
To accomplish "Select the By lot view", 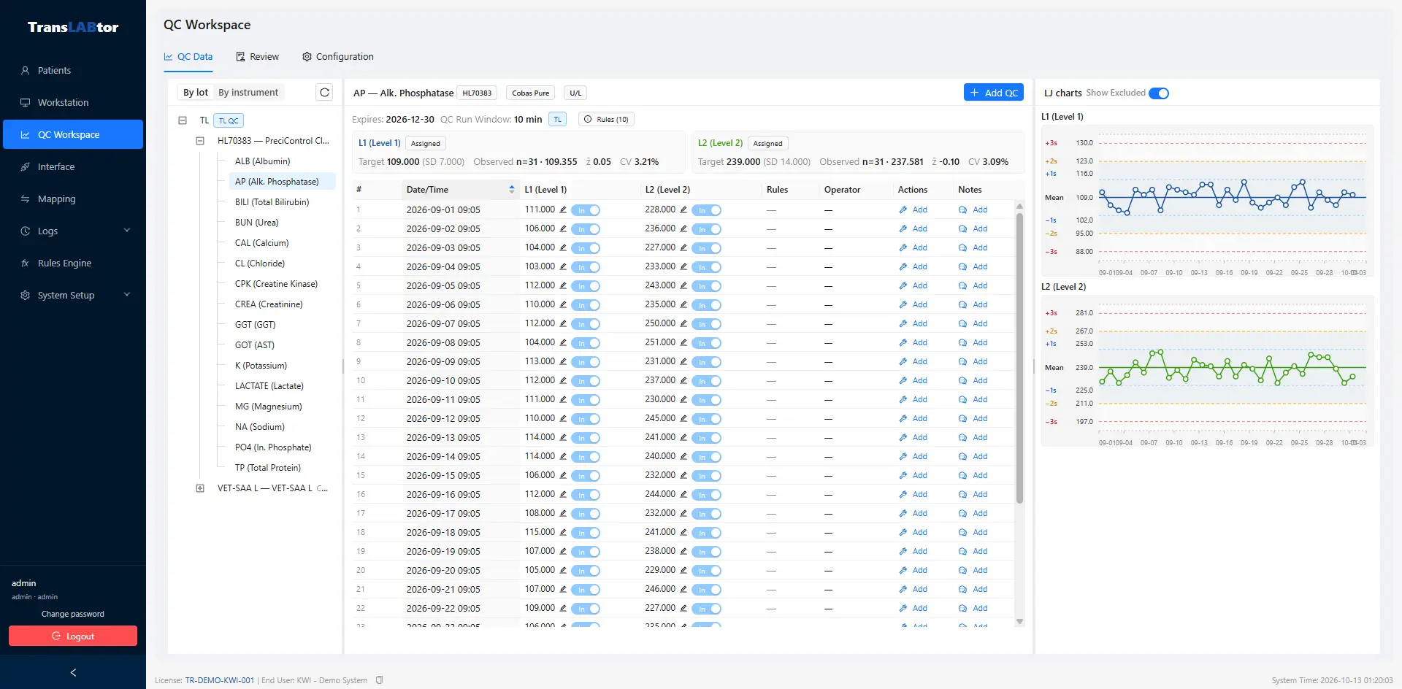I will click(x=196, y=93).
